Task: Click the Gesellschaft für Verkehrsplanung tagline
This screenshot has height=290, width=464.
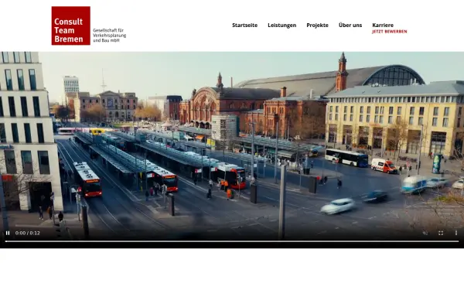Action: pyautogui.click(x=110, y=36)
